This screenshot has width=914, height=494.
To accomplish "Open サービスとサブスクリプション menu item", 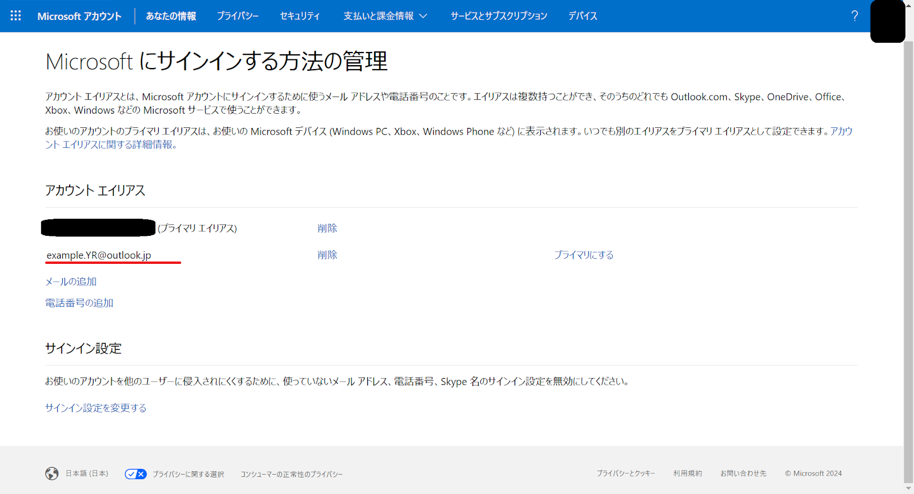I will [499, 16].
